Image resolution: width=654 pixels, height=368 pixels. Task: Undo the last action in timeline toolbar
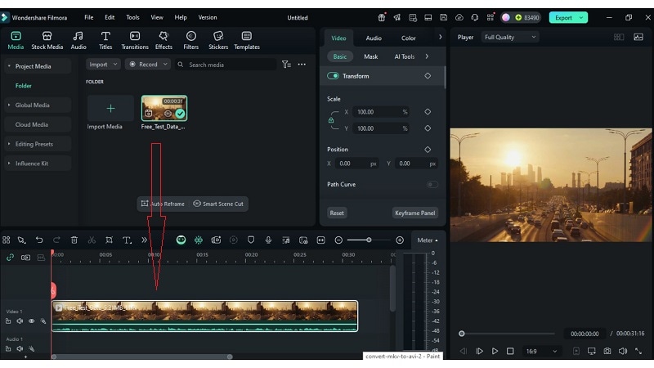coord(39,240)
